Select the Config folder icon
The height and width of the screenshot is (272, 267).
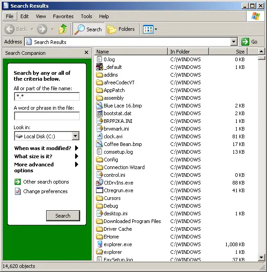click(x=100, y=160)
